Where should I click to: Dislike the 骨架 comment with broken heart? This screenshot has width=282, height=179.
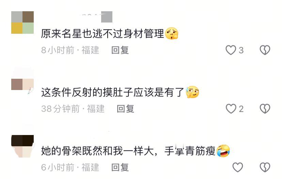point(265,167)
